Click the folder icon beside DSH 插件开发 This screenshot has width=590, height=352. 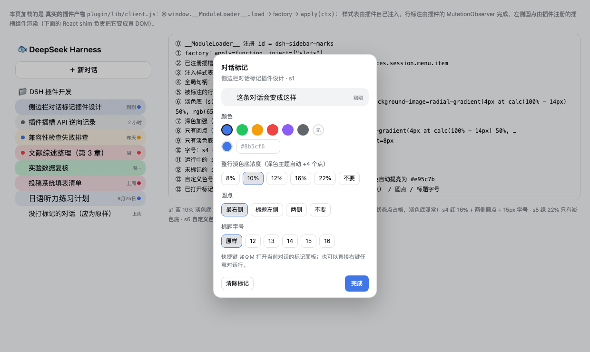click(x=22, y=92)
